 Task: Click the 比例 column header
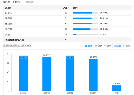click(75, 8)
